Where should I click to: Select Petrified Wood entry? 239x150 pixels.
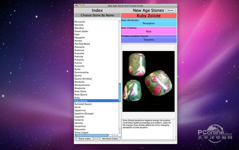click(x=82, y=44)
